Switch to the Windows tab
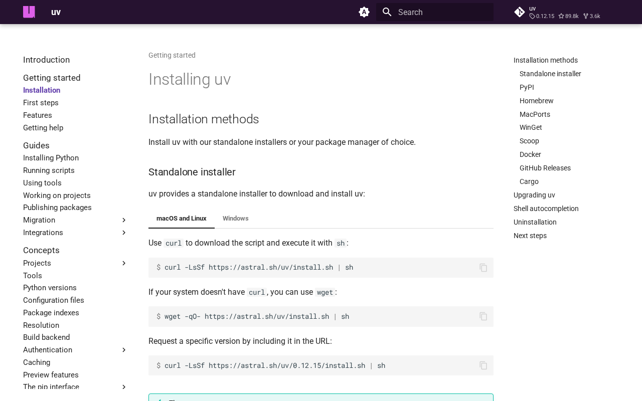 (236, 219)
